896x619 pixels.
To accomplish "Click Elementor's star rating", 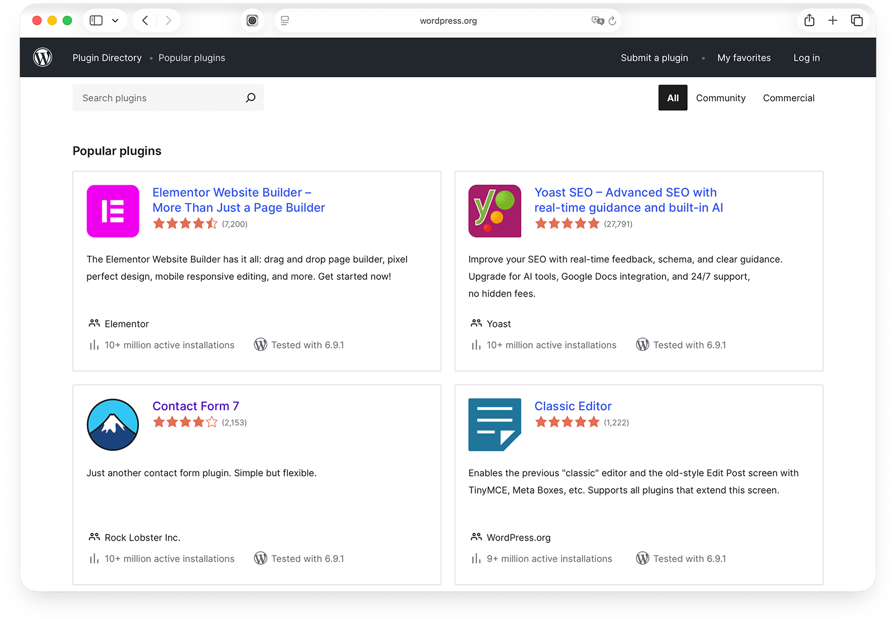I will pos(185,224).
